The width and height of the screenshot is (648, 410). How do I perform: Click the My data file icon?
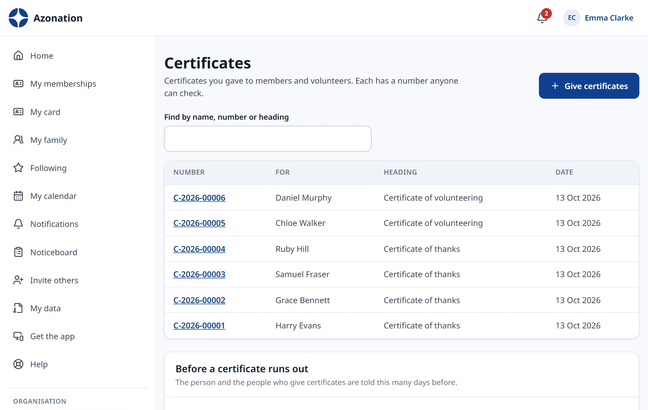(18, 308)
